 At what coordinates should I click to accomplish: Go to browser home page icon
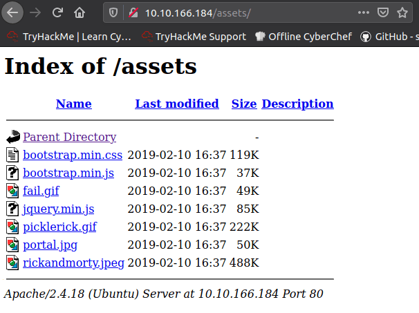pyautogui.click(x=80, y=12)
